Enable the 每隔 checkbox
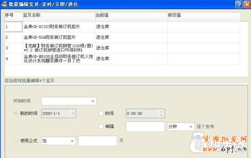The image size is (251, 158). coord(101,126)
